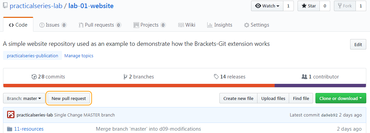This screenshot has height=133, width=370.
Task: Expand the Branch: master selector
Action: (x=24, y=98)
